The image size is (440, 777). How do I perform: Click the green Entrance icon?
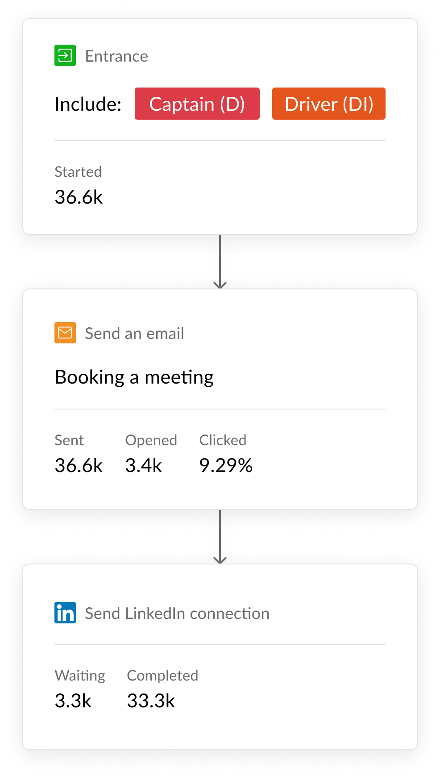click(x=65, y=56)
